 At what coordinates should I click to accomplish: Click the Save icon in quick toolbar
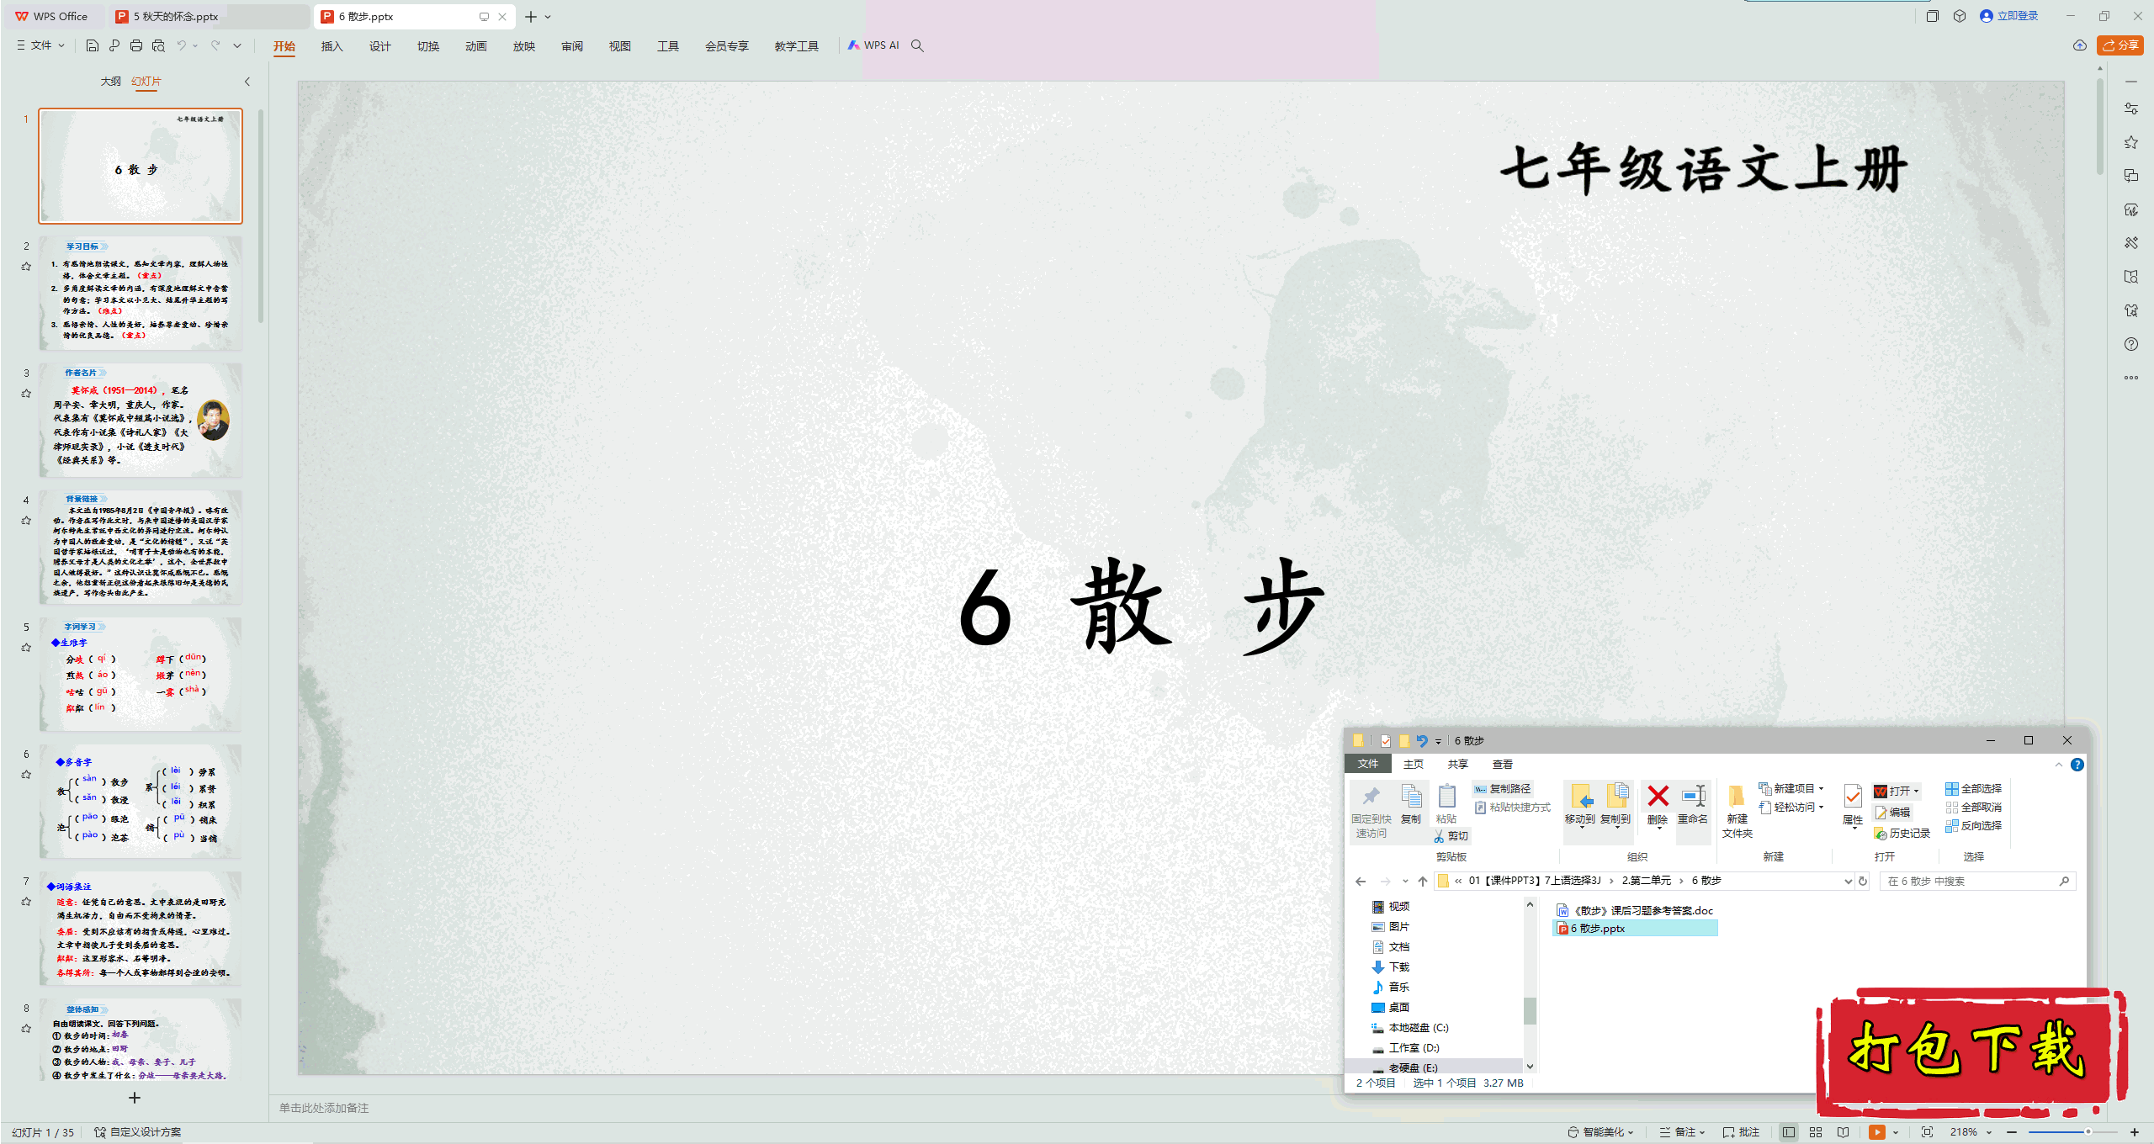(x=93, y=45)
